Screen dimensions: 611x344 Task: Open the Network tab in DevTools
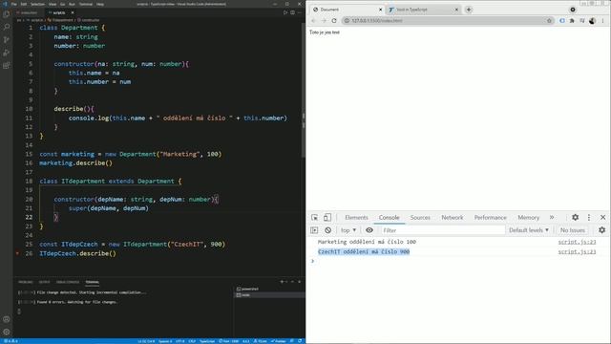(x=452, y=218)
